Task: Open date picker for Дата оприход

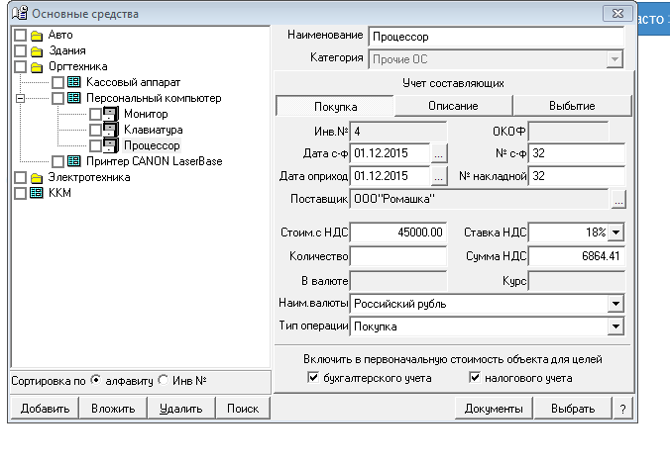Action: point(439,176)
